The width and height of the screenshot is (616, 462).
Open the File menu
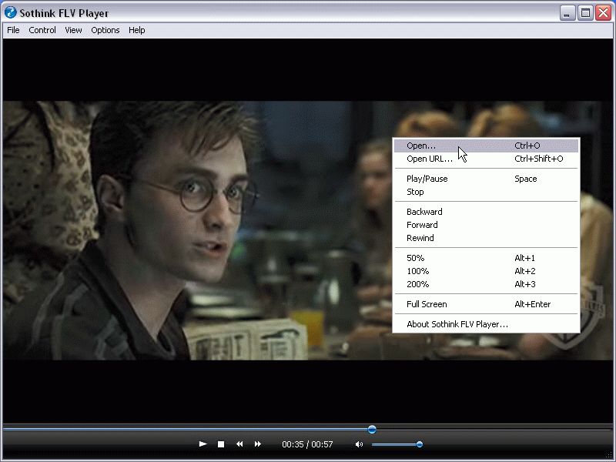point(13,30)
